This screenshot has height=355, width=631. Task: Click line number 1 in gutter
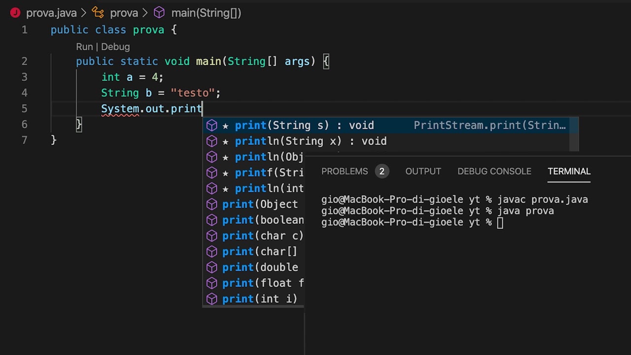[24, 30]
